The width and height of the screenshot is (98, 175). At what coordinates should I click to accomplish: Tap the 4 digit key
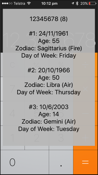click(12, 113)
